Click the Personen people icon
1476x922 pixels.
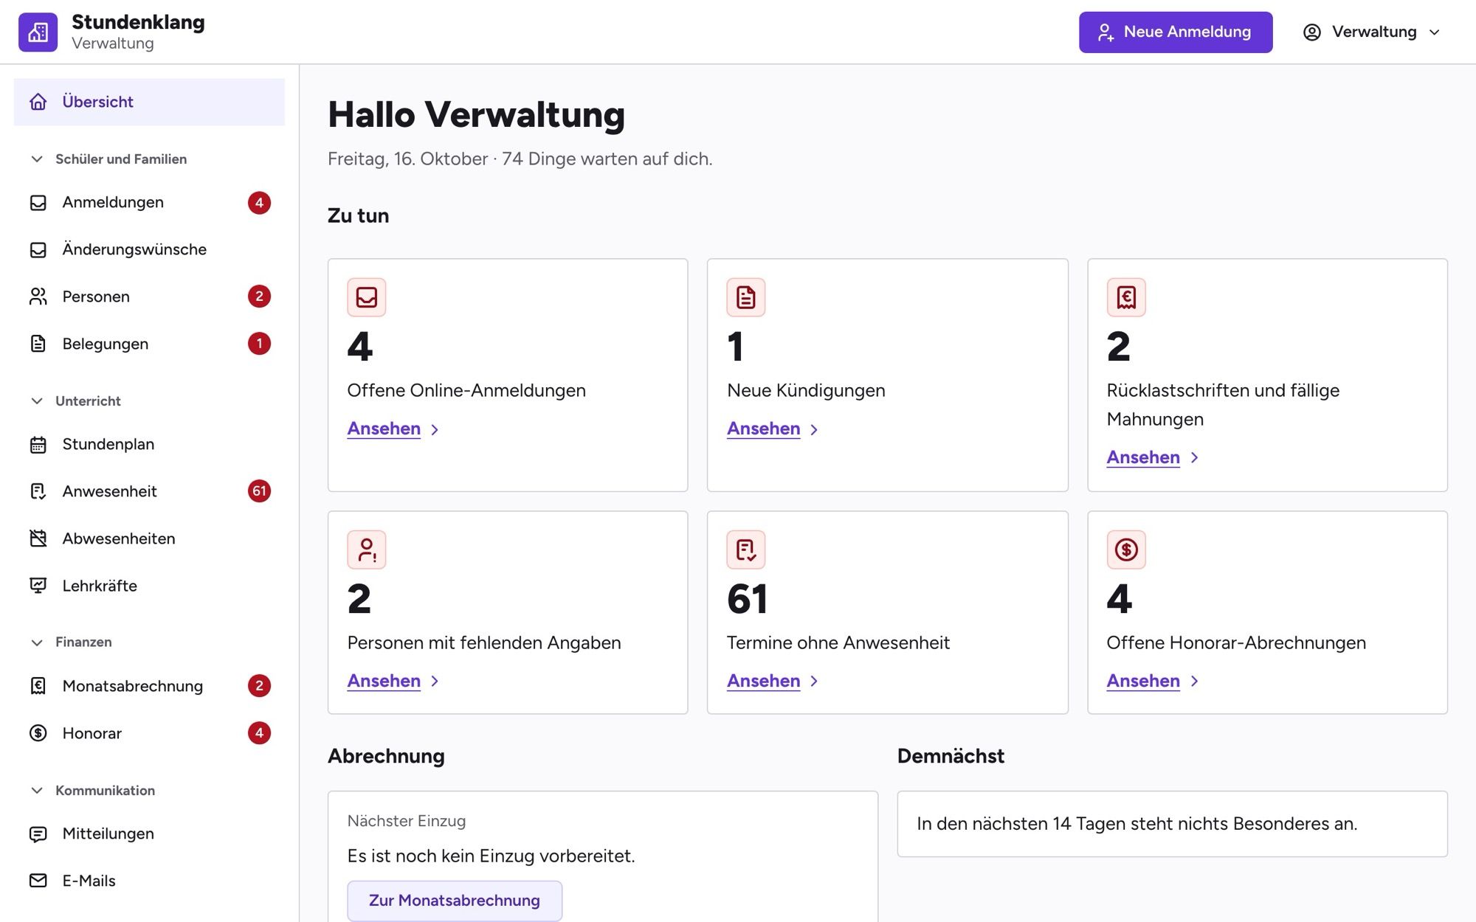tap(38, 297)
